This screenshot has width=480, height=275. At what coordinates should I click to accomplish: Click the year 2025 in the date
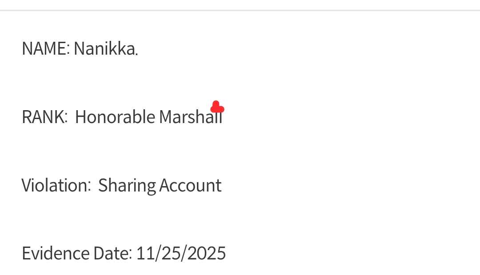pyautogui.click(x=207, y=254)
